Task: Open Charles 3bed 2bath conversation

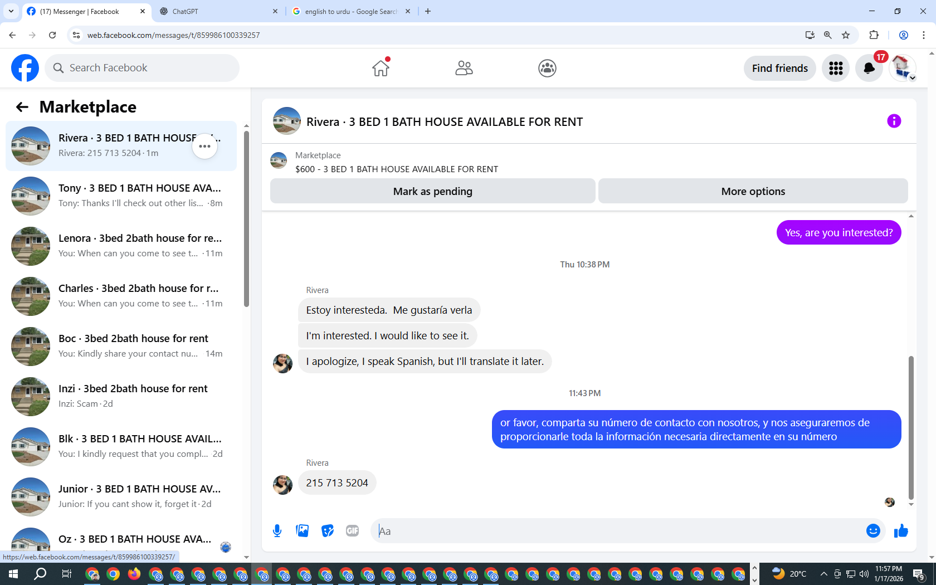Action: [121, 296]
